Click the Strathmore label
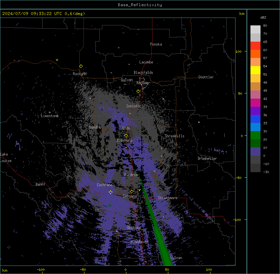 tap(168, 198)
